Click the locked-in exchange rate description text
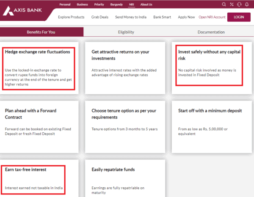 pos(38,77)
